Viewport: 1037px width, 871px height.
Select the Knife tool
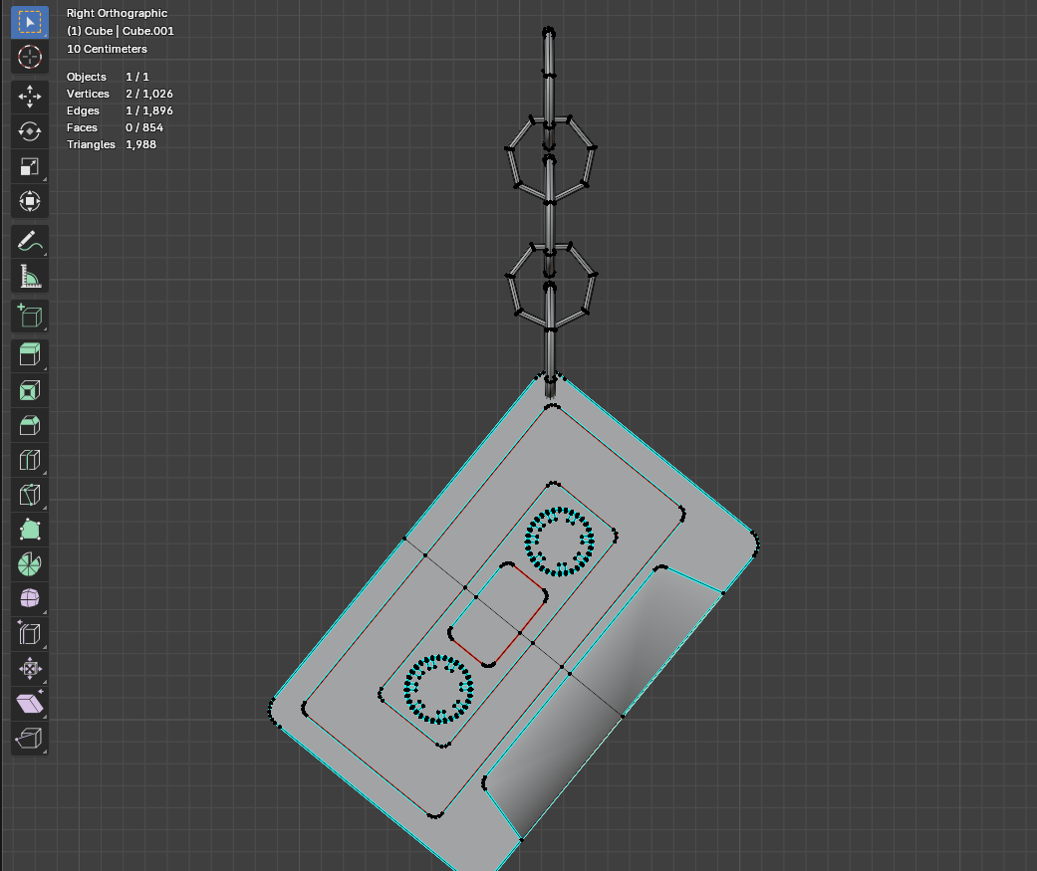pyautogui.click(x=30, y=495)
